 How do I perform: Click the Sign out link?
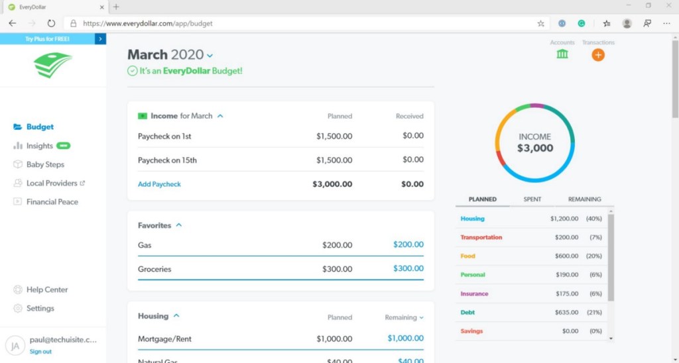tap(40, 352)
